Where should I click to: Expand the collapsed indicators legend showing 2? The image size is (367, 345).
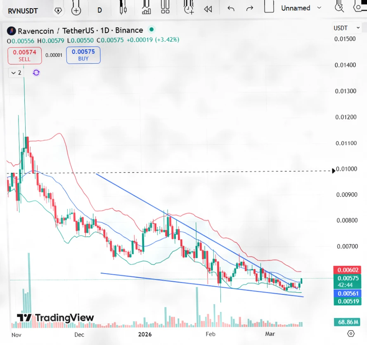click(16, 73)
